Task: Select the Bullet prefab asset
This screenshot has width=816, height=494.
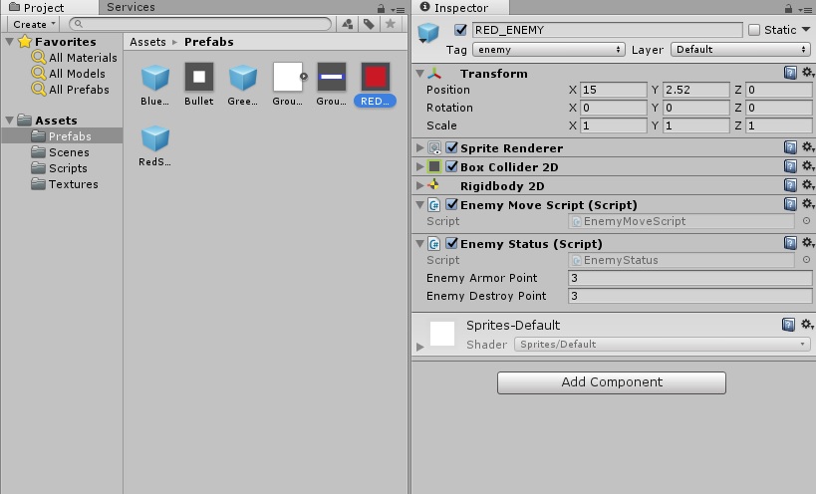Action: [199, 77]
